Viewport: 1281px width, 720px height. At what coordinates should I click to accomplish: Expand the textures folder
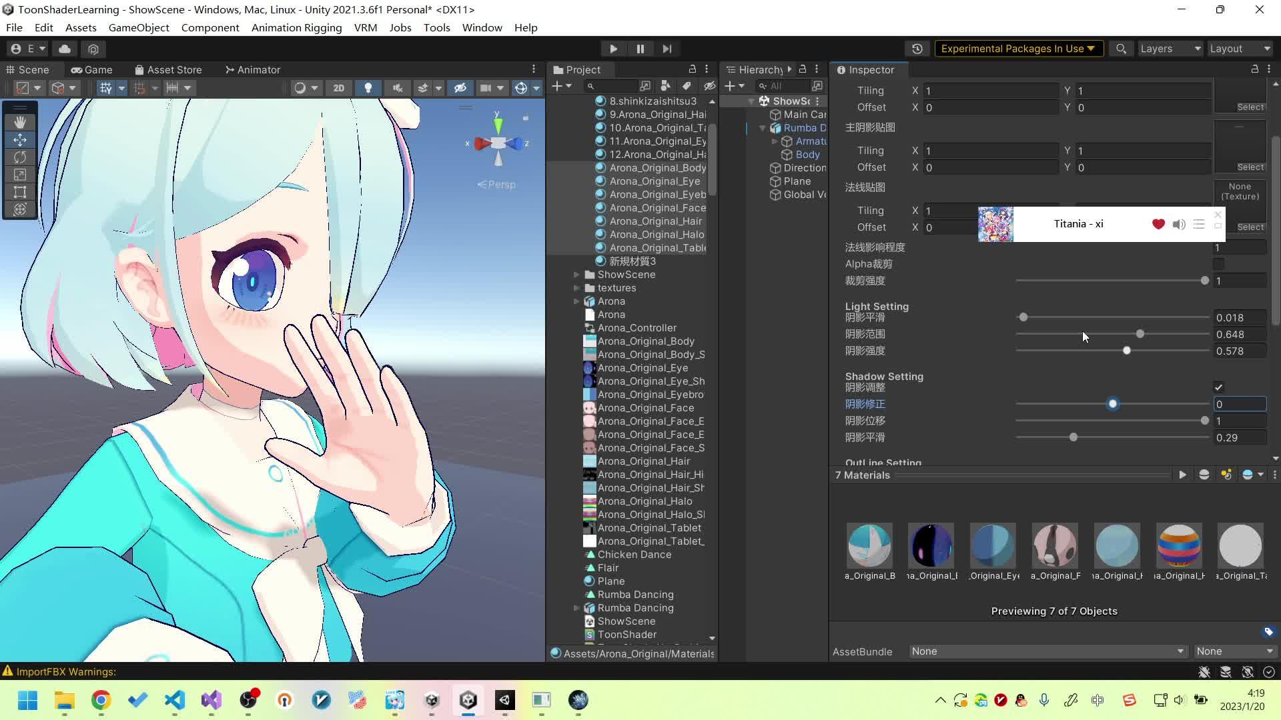point(576,288)
